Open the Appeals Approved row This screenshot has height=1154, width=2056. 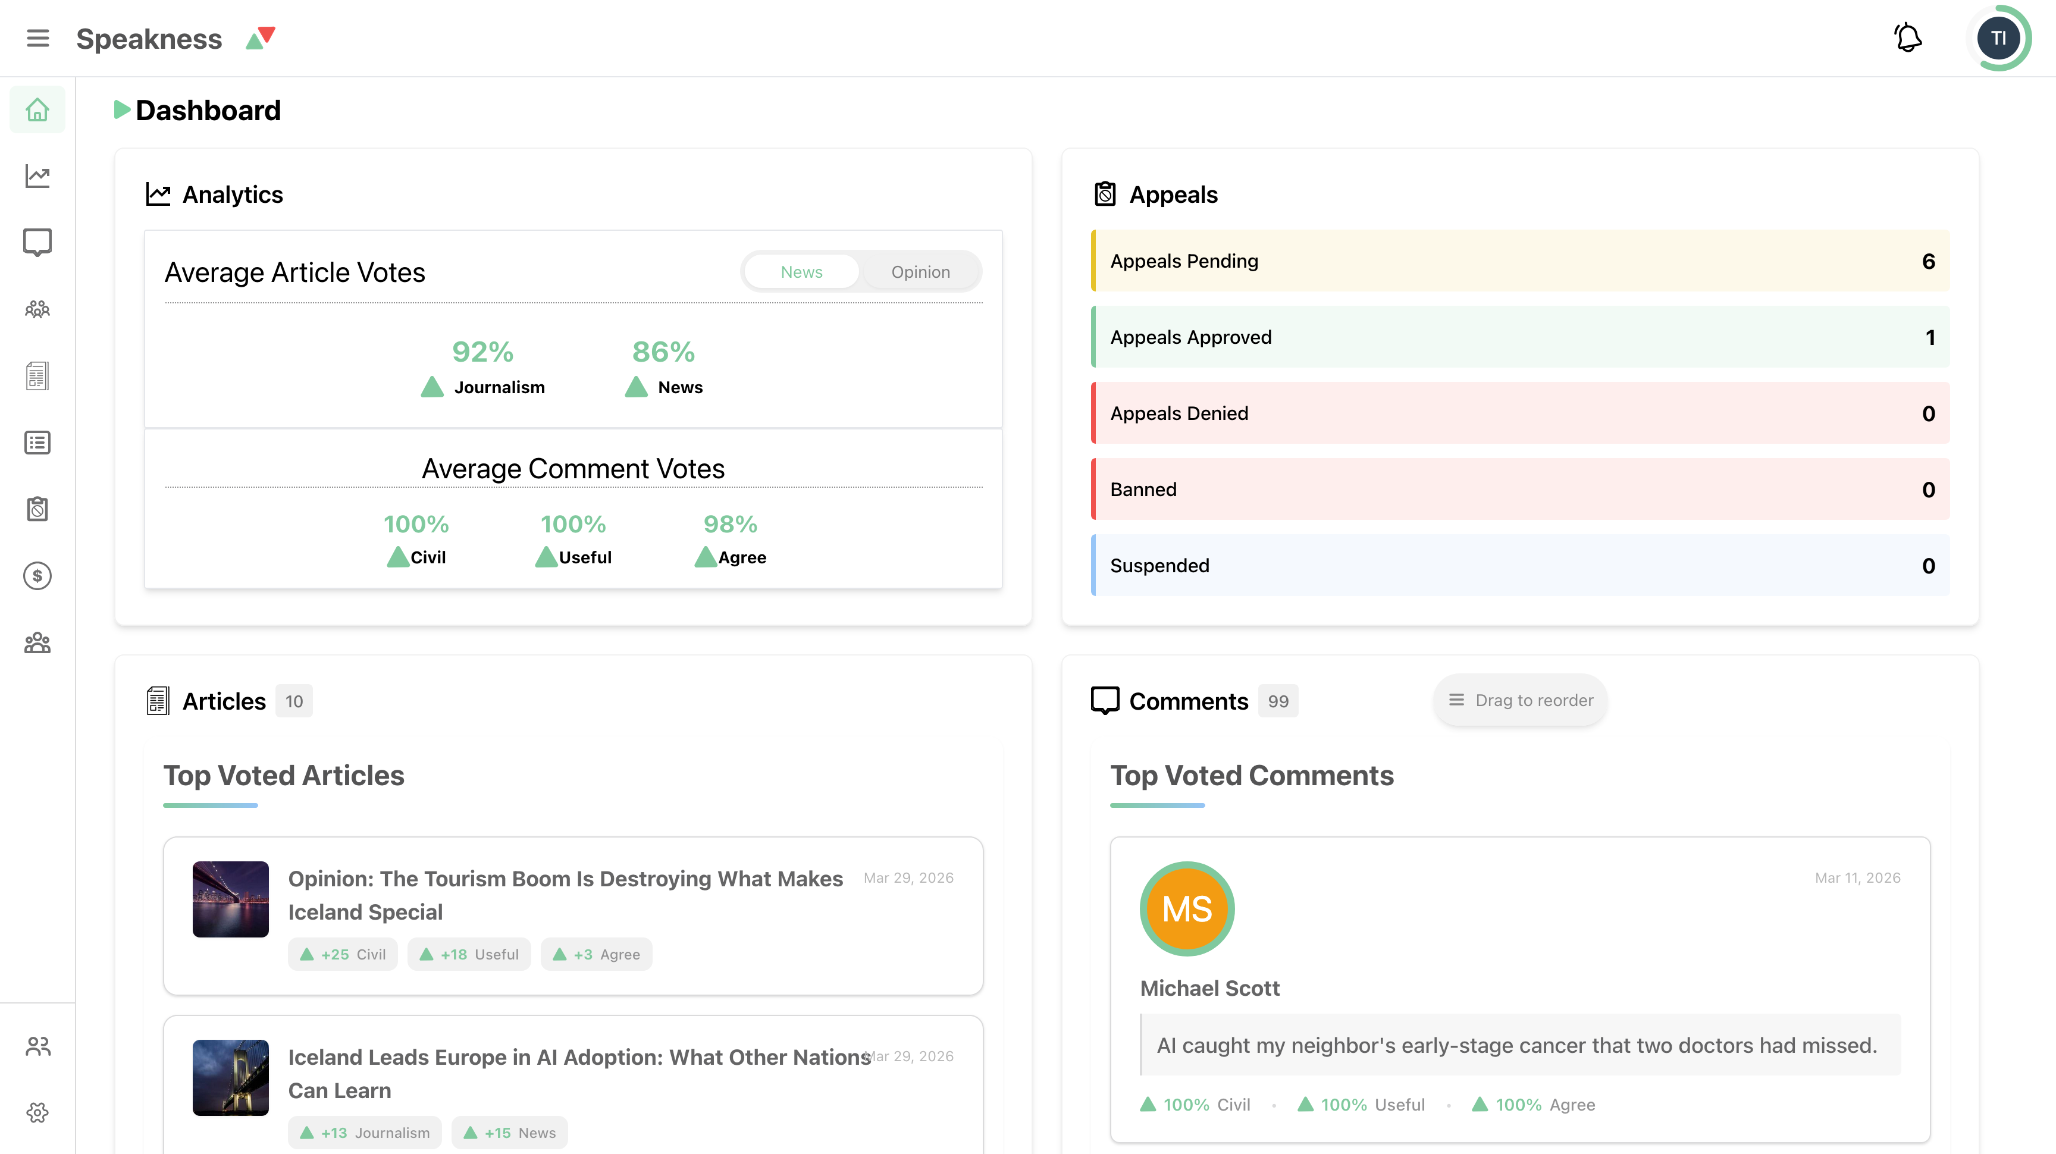(1519, 337)
